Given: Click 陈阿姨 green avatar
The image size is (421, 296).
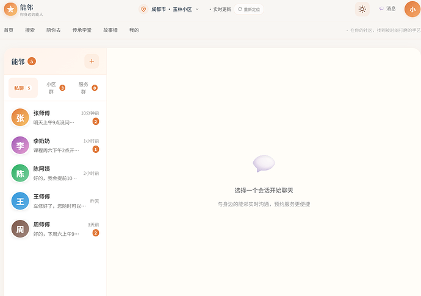Looking at the screenshot, I should (20, 173).
